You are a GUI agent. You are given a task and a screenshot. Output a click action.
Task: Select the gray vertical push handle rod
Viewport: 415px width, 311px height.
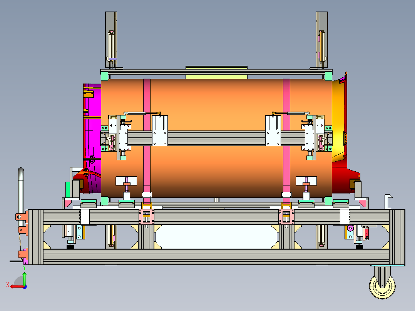21,197
